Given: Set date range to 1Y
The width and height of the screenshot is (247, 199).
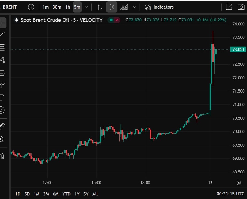Looking at the screenshot, I should [77, 194].
